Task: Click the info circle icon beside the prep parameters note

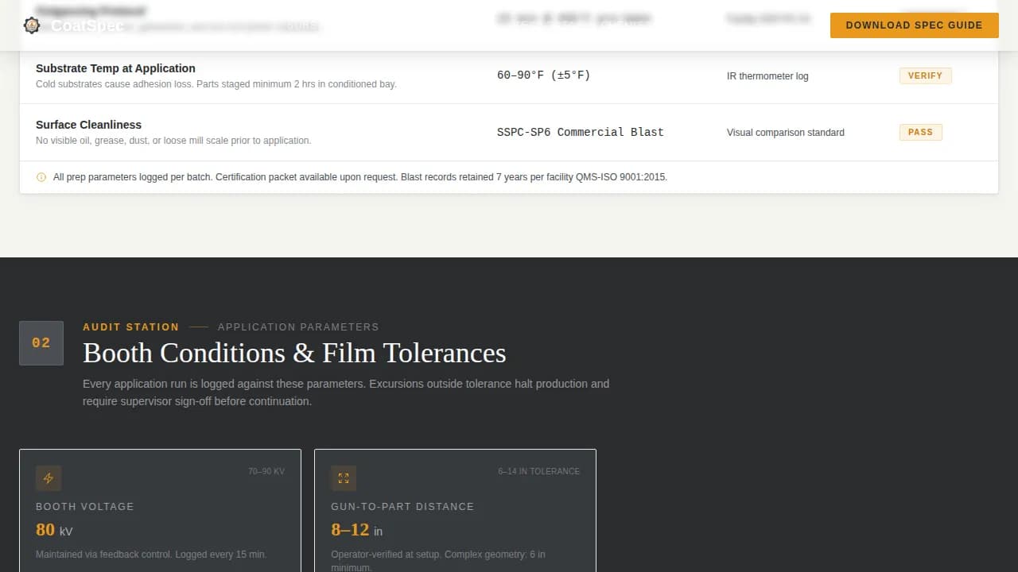Action: [41, 177]
